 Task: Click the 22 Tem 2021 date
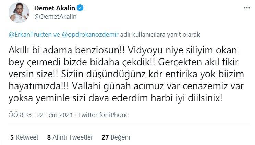(x=54, y=115)
